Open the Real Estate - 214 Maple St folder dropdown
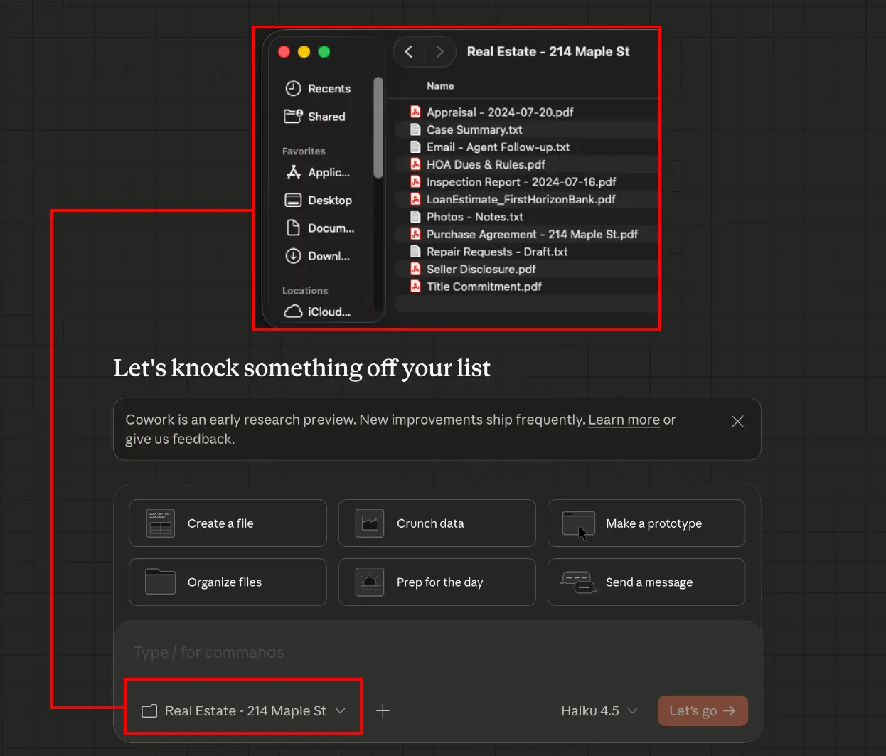The width and height of the screenshot is (886, 756). pyautogui.click(x=244, y=710)
